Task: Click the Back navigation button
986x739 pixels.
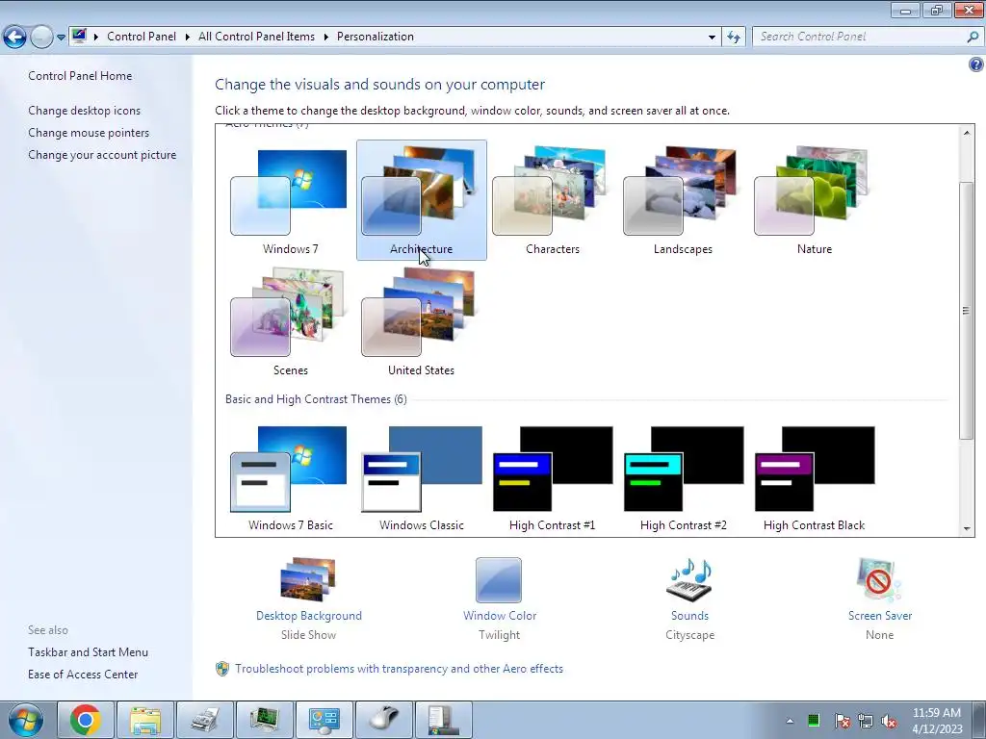Action: [15, 38]
